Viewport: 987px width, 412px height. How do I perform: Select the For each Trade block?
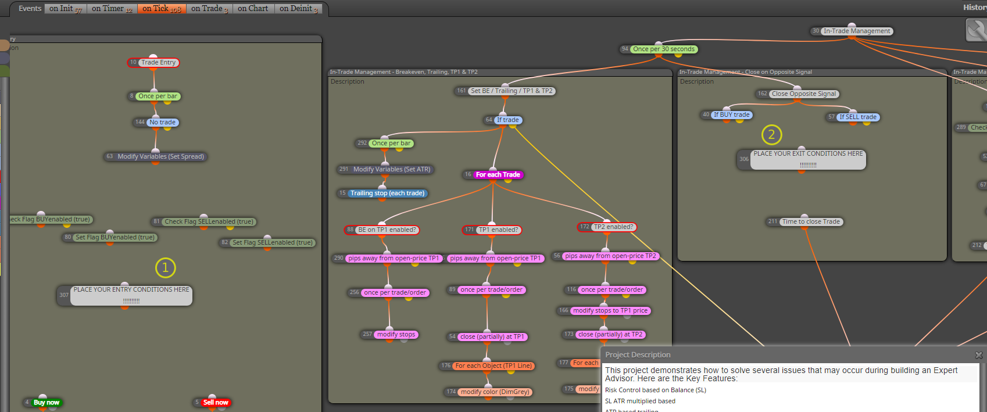click(498, 174)
